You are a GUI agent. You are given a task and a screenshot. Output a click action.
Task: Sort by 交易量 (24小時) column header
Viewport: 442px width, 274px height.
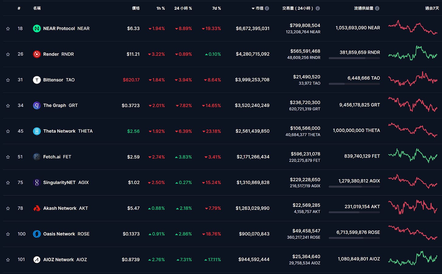[x=297, y=8]
